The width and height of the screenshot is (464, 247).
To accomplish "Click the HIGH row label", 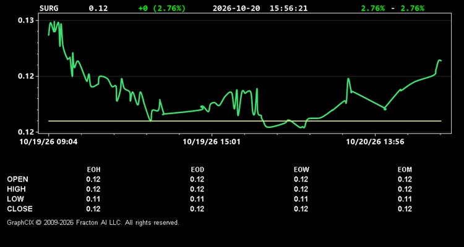I will [16, 189].
